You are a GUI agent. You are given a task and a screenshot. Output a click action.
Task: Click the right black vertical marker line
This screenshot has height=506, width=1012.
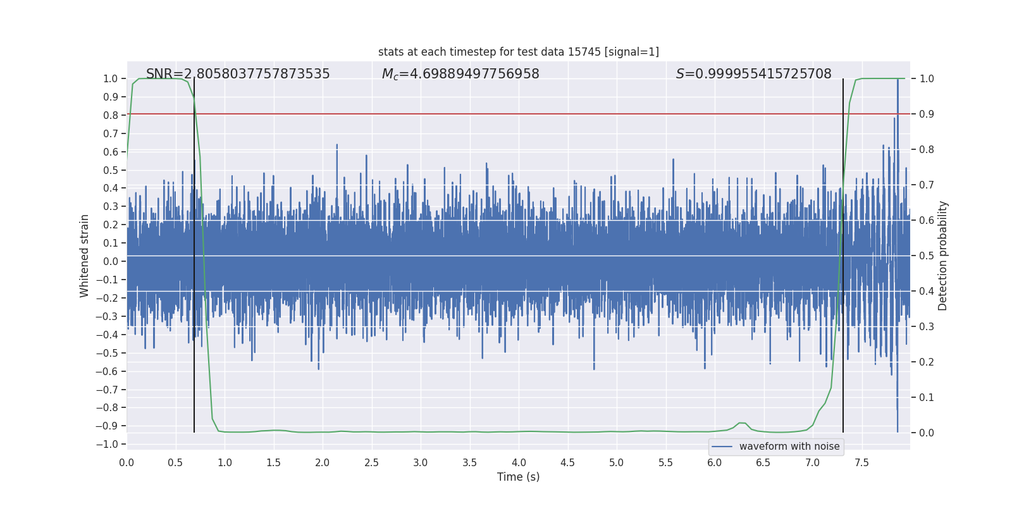pos(843,256)
